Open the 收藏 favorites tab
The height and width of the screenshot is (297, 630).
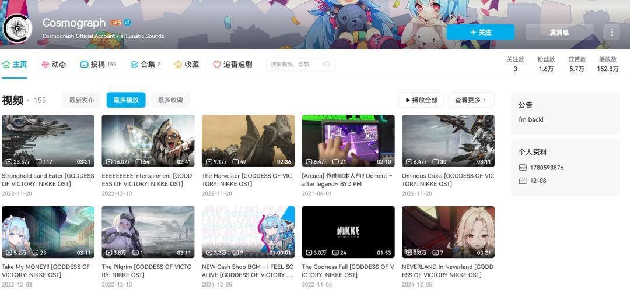[x=187, y=65]
